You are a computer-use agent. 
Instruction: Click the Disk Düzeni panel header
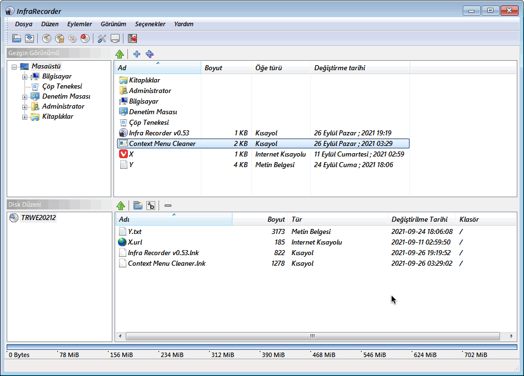coord(59,204)
